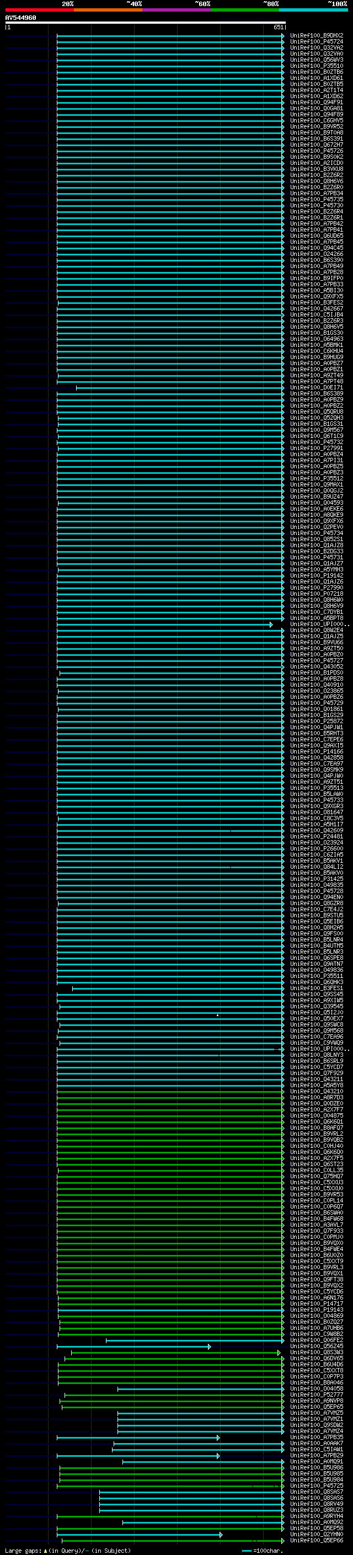Click the cyan alignment bar of UniRef100_P45726
This screenshot has width=353, height=1555.
170,151
